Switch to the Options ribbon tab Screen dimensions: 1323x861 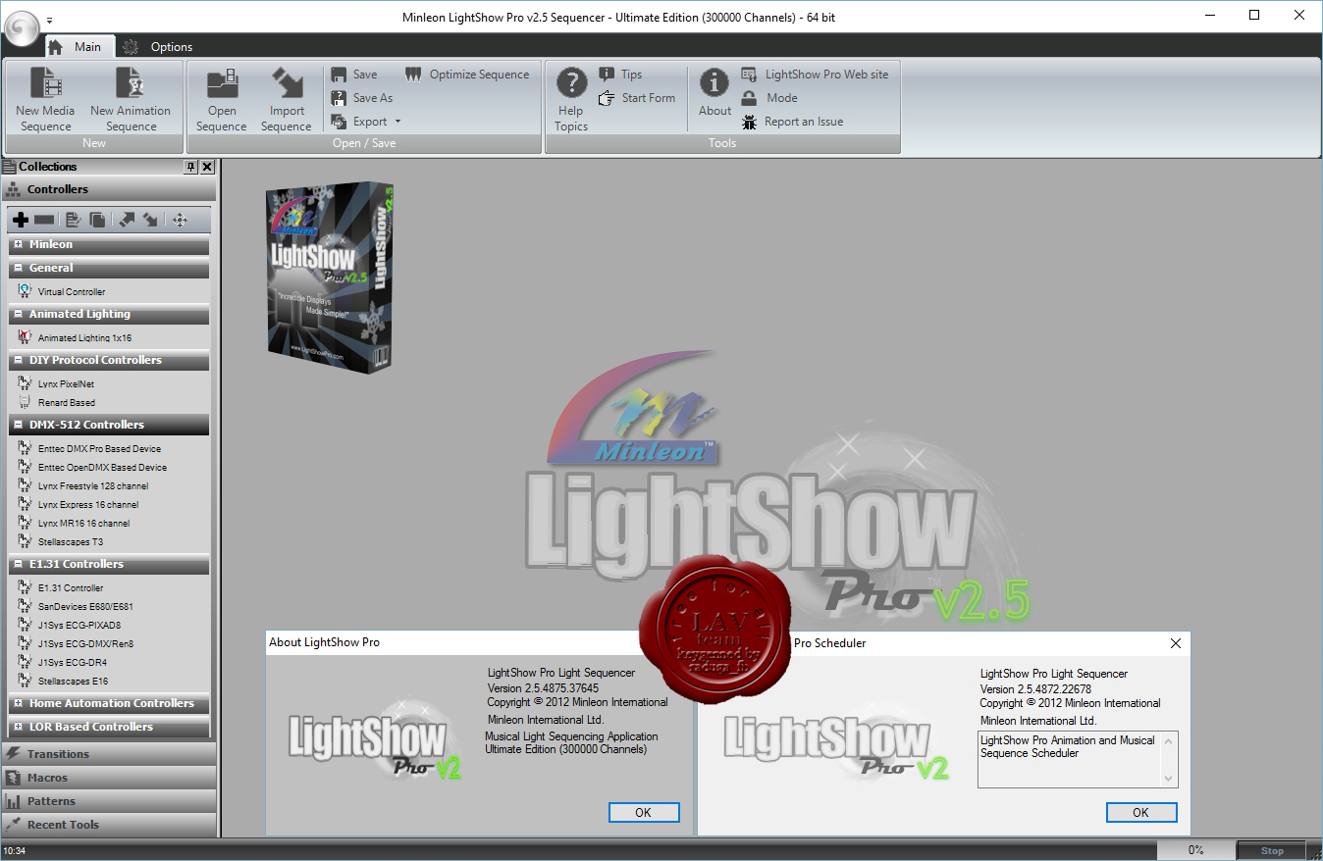[x=158, y=46]
